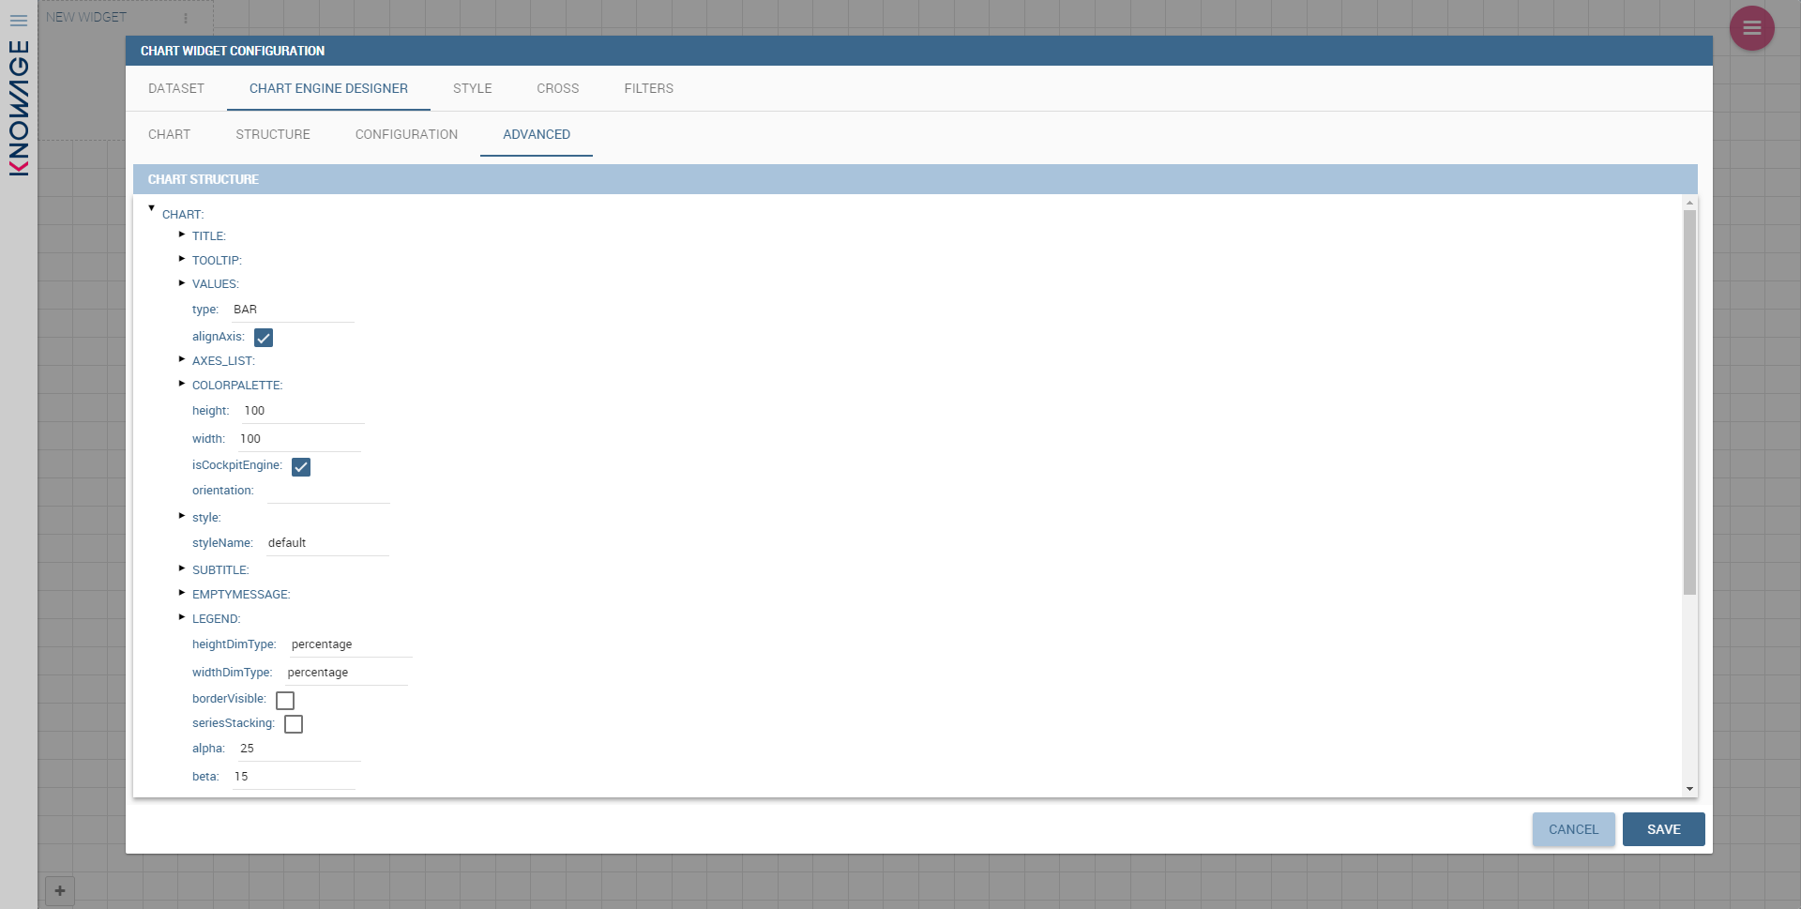The image size is (1801, 909).
Task: Click the scrollbar up arrow
Action: tap(1689, 203)
